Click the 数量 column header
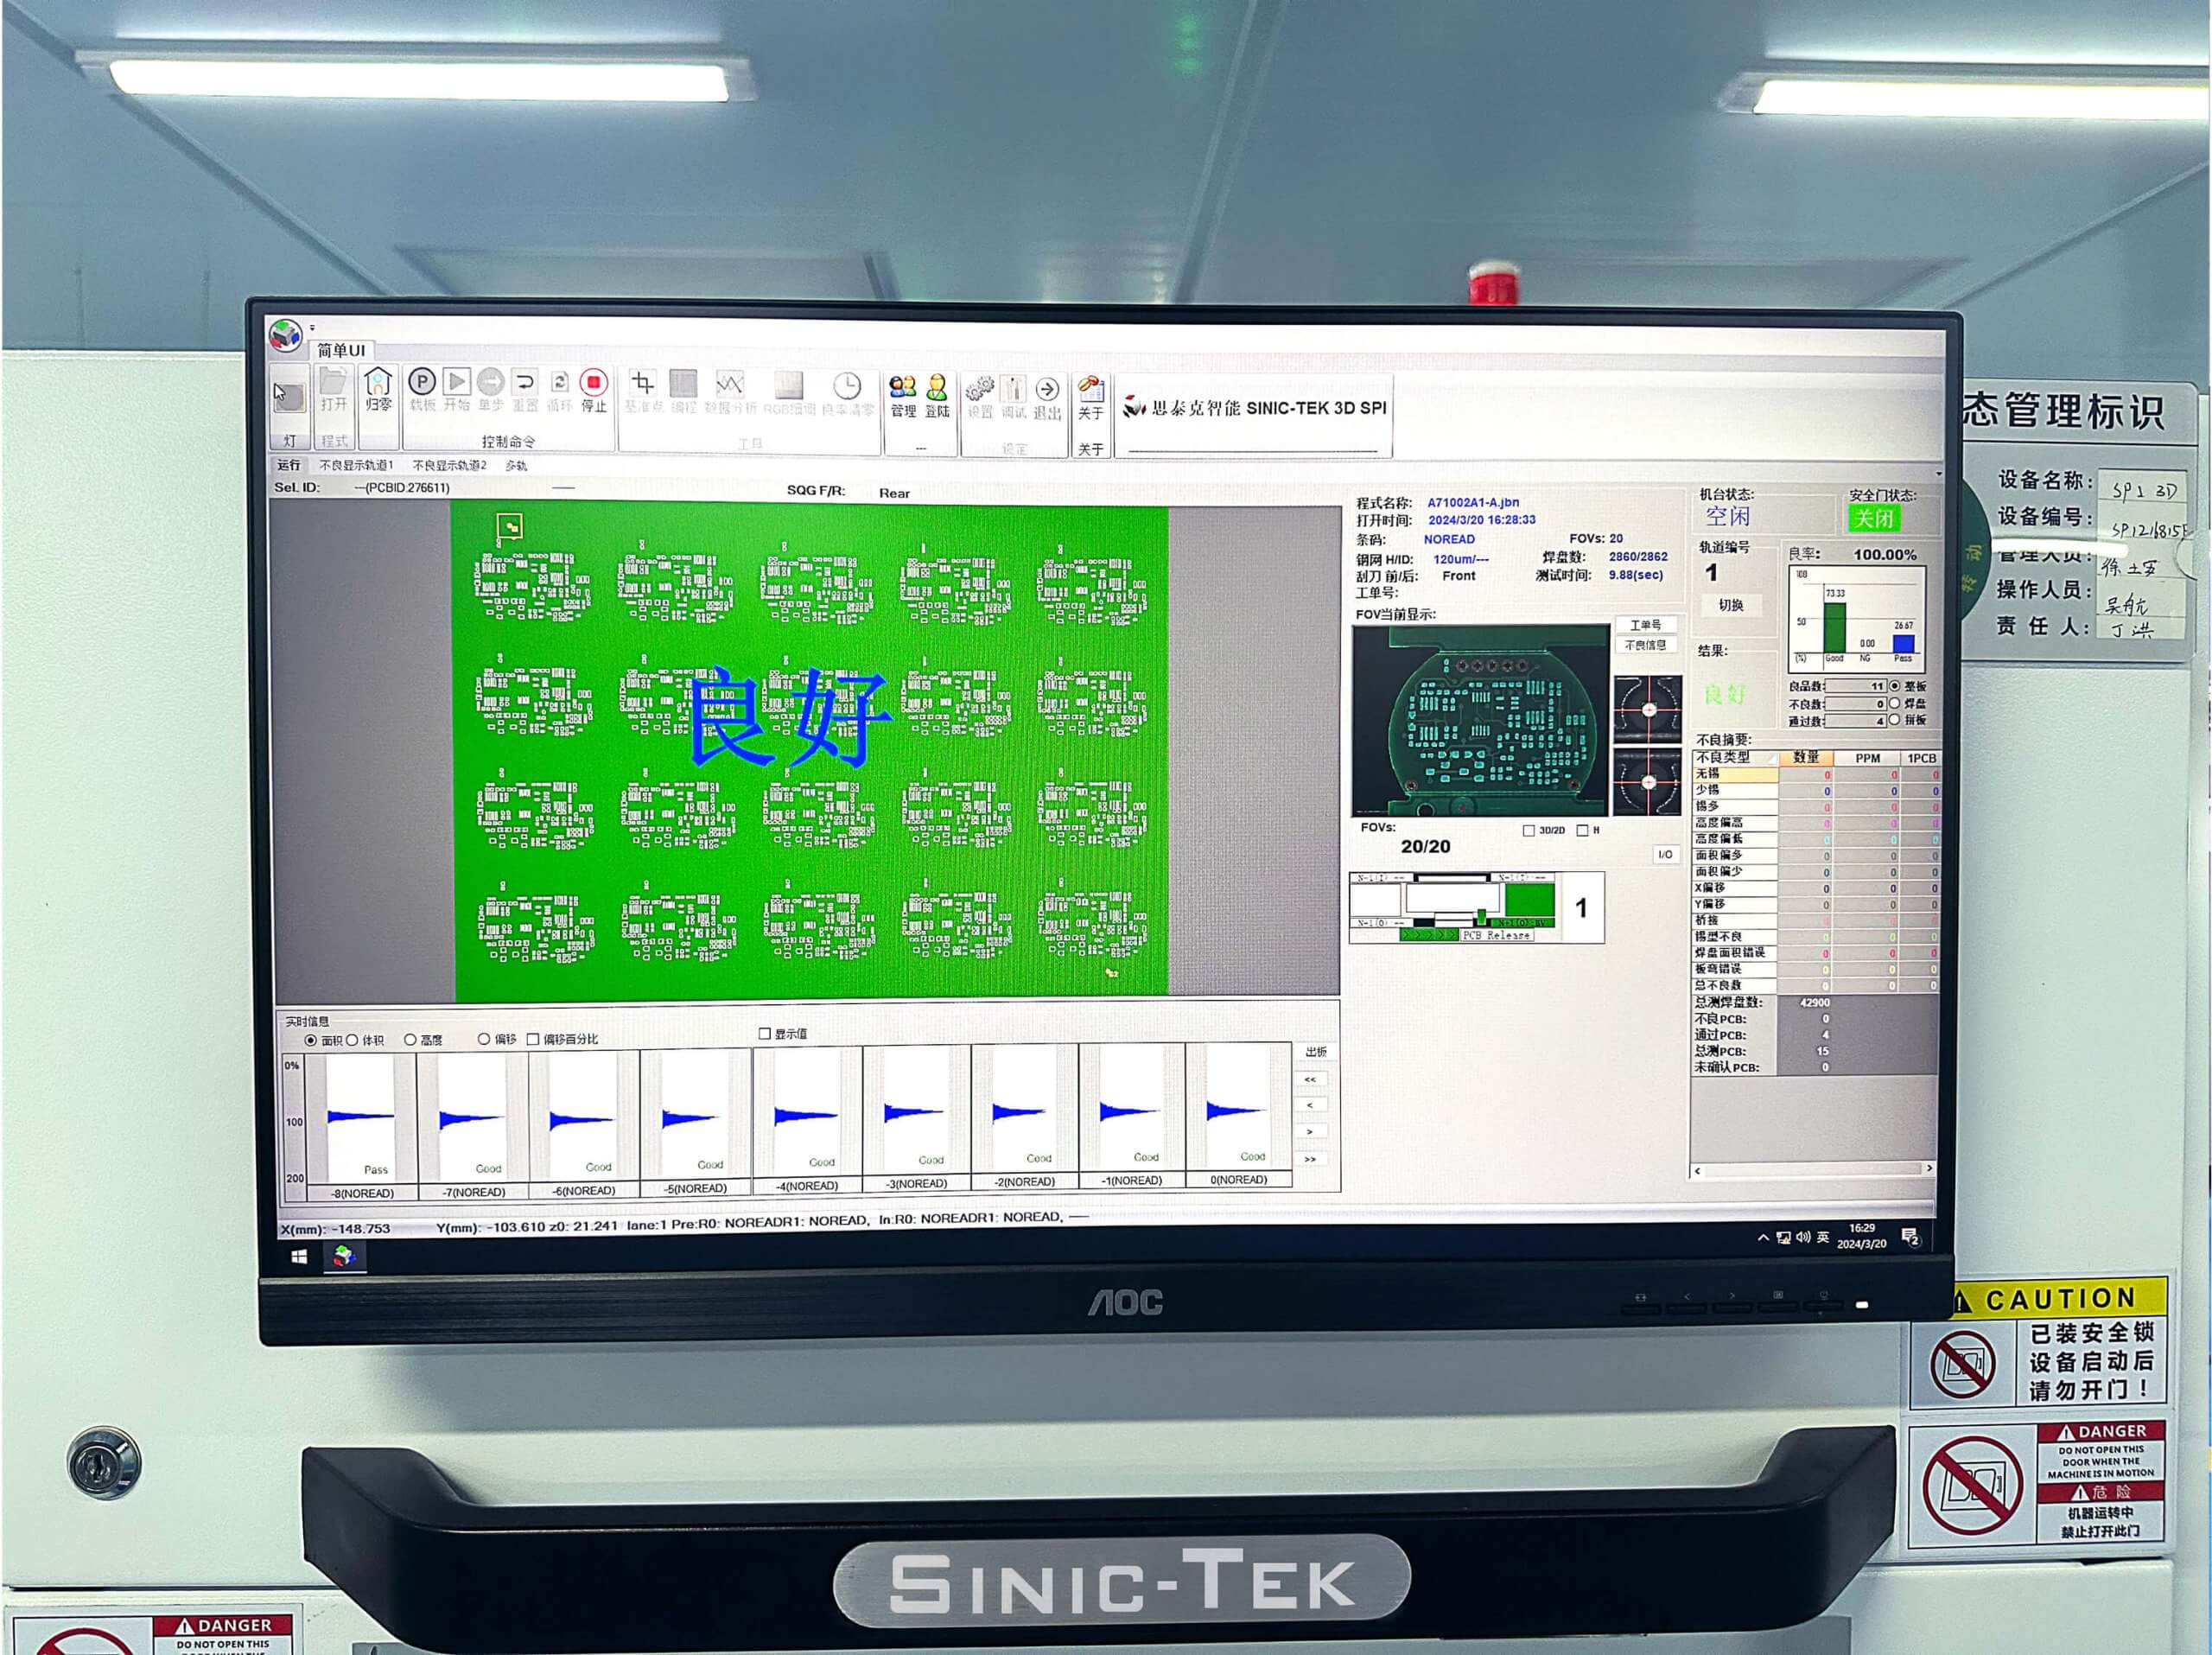This screenshot has height=1655, width=2212. [1806, 757]
